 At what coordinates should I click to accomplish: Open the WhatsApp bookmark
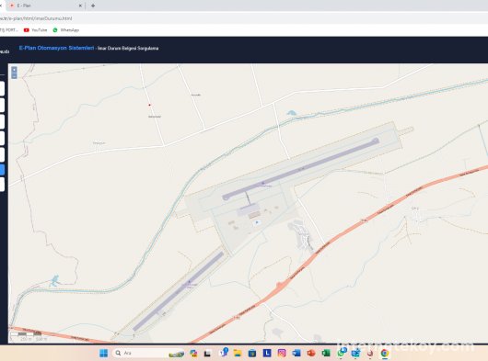coord(66,30)
